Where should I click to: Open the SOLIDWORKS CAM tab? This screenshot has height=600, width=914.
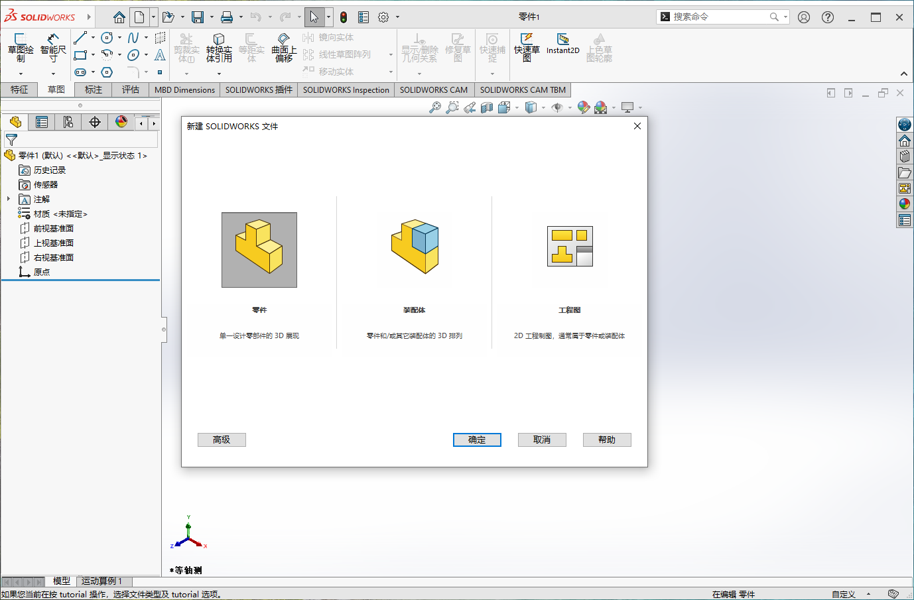coord(434,90)
